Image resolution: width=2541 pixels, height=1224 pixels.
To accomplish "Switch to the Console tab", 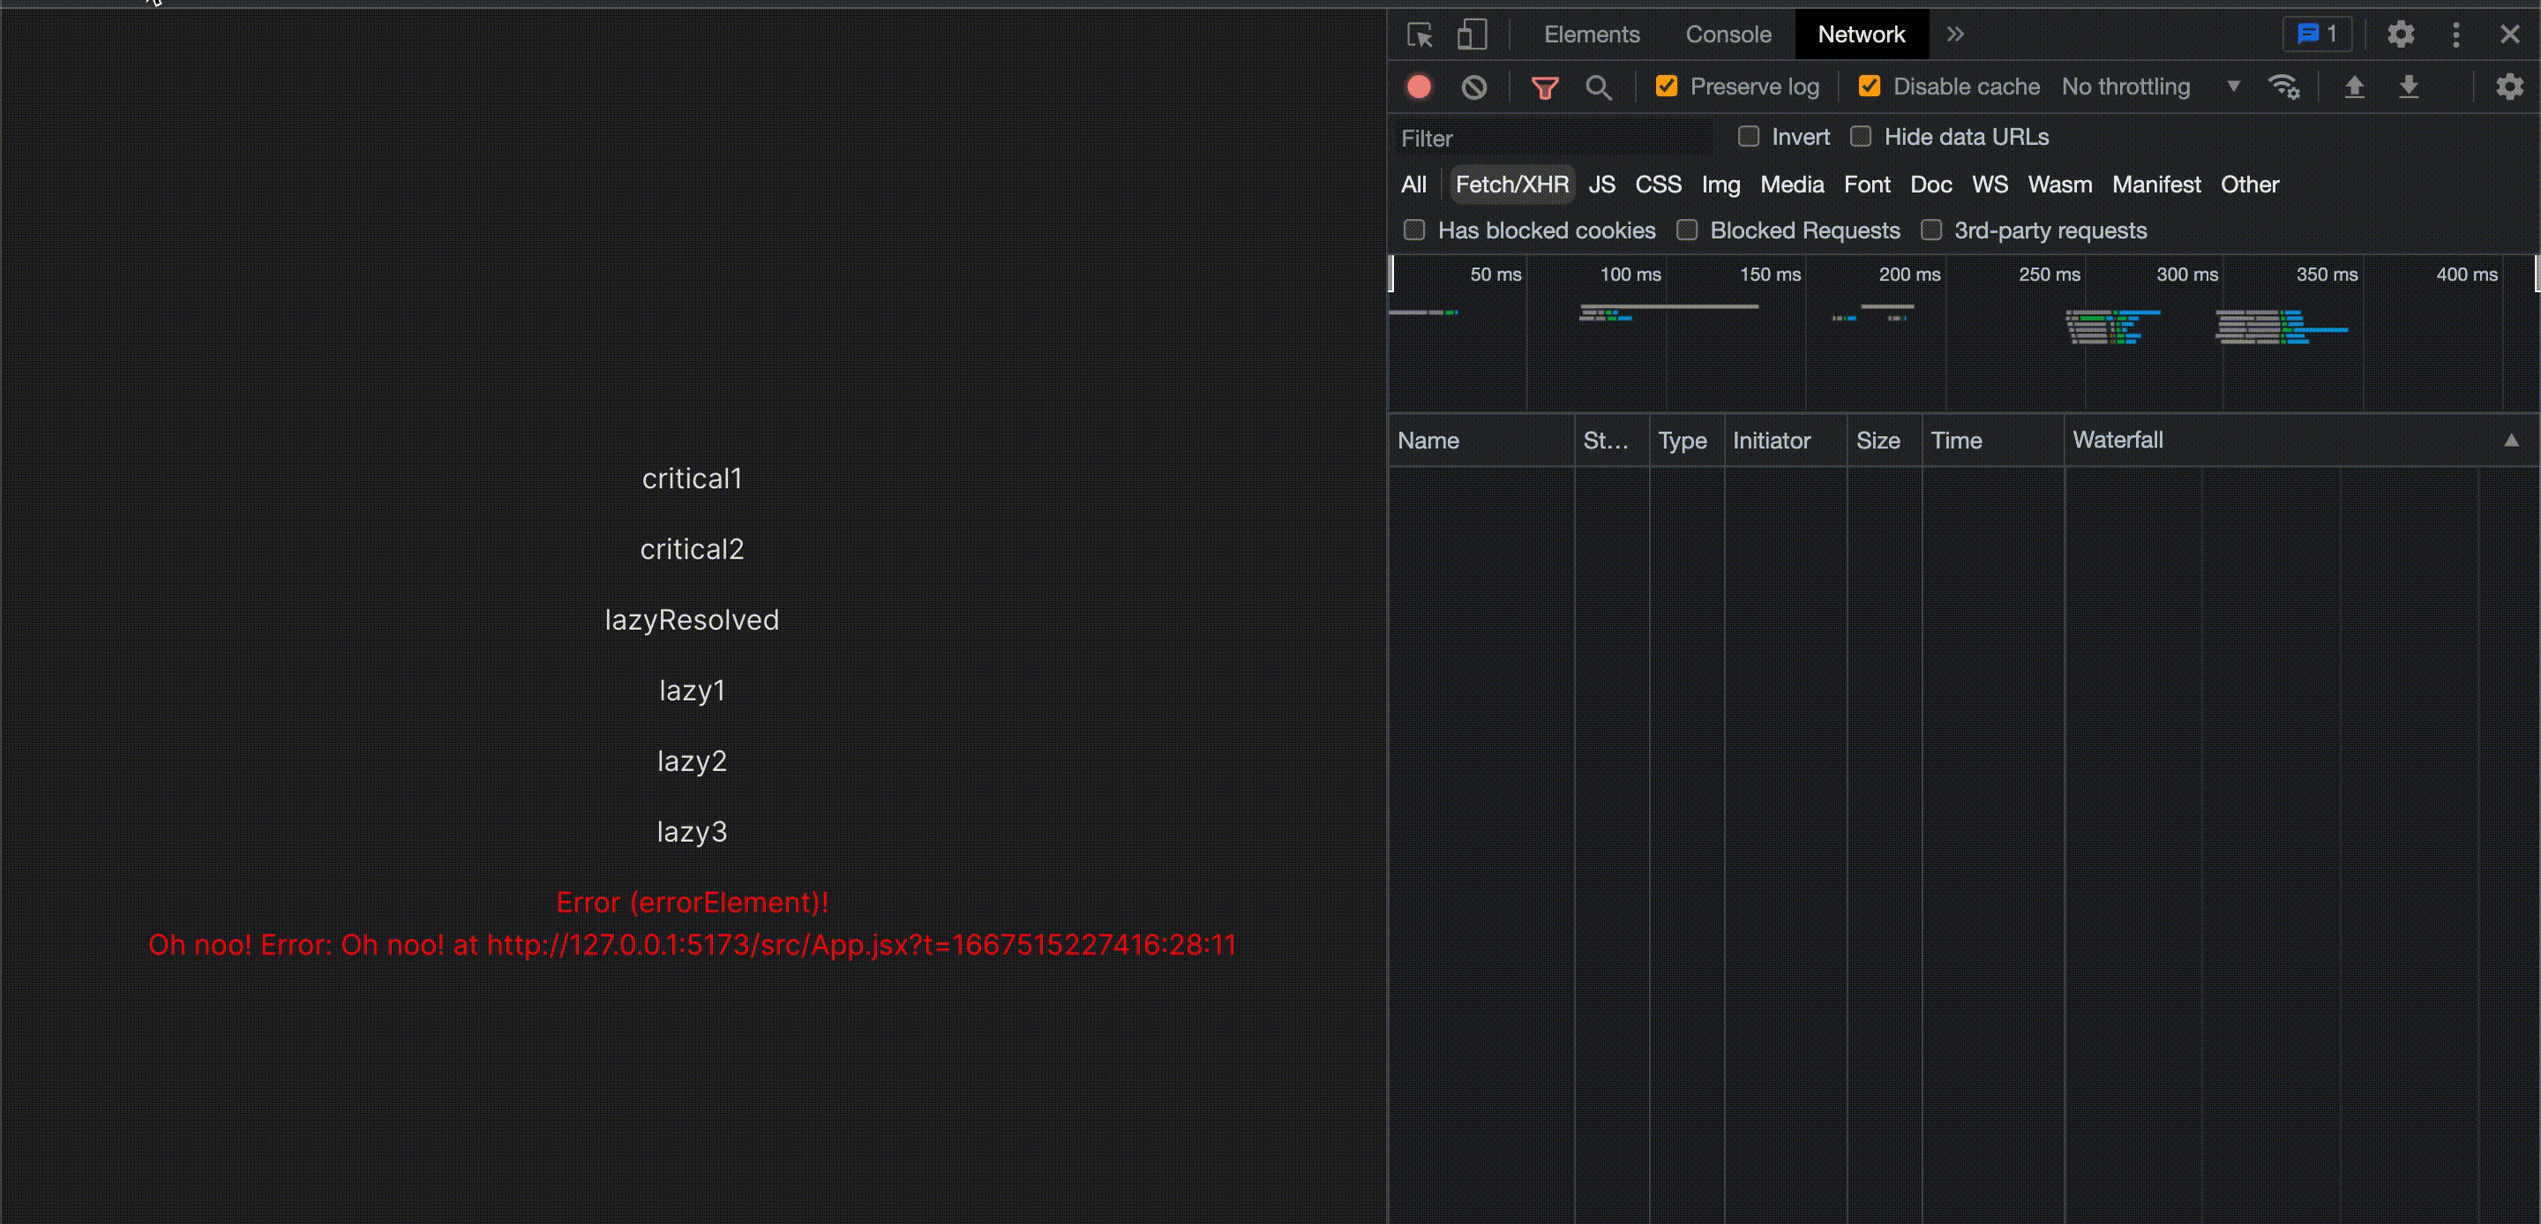I will (1728, 34).
